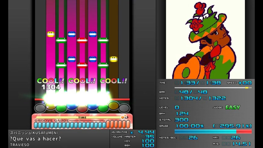Click the red center button on the controller

click(x=82, y=109)
